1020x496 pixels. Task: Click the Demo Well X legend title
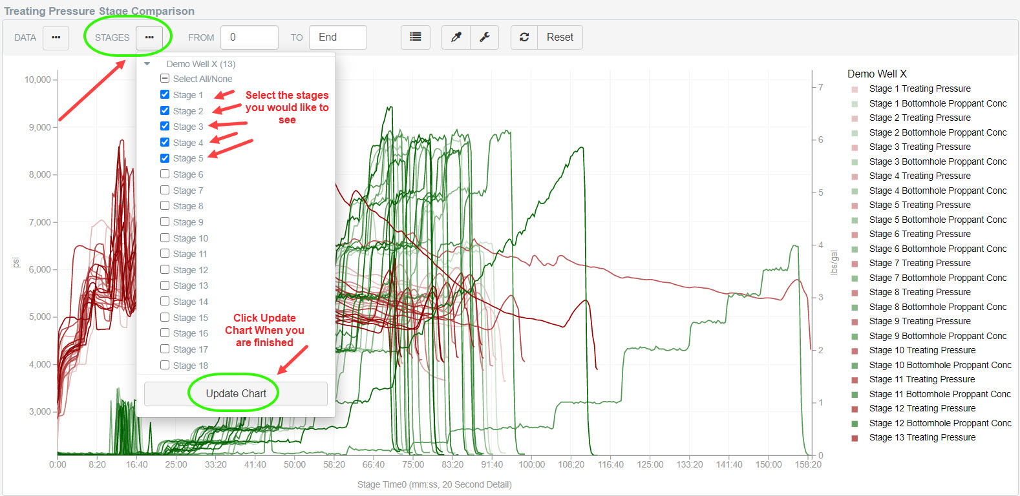(x=877, y=74)
